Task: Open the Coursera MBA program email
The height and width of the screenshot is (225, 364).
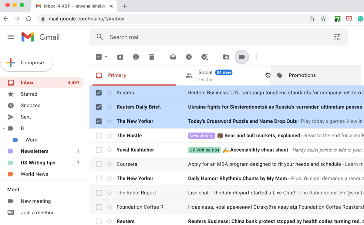Action: point(265,164)
